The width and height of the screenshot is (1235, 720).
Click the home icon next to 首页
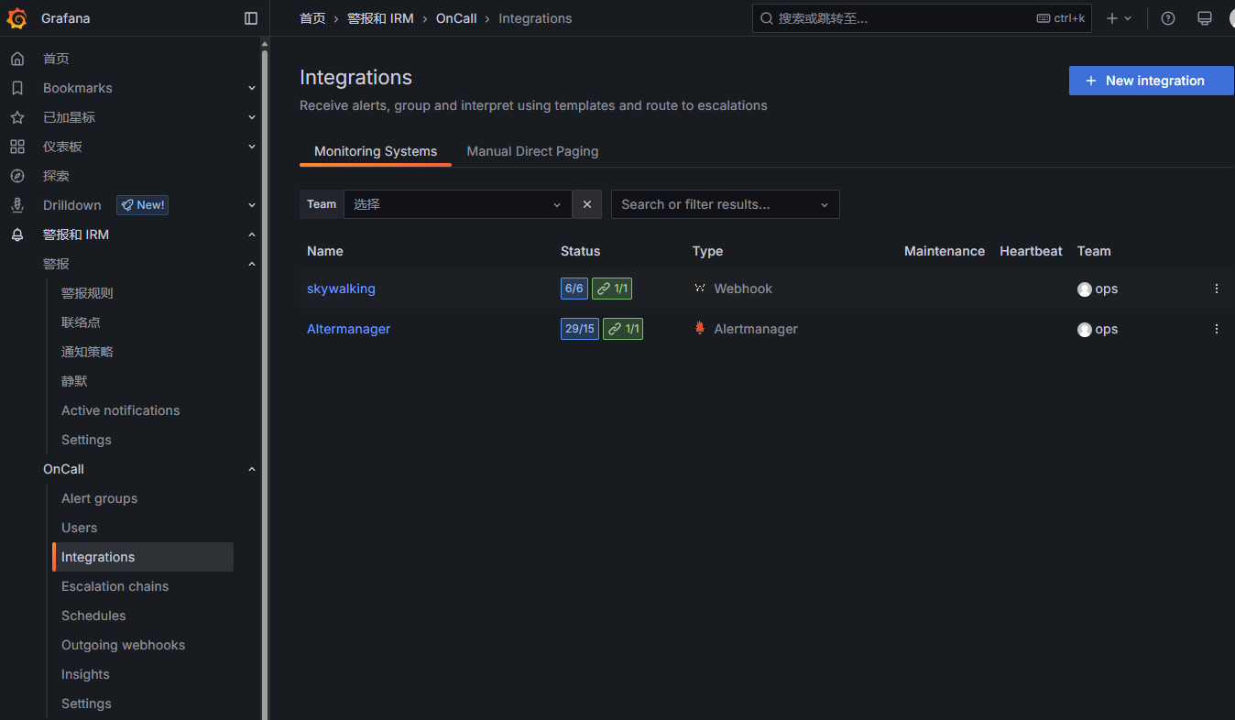click(17, 59)
